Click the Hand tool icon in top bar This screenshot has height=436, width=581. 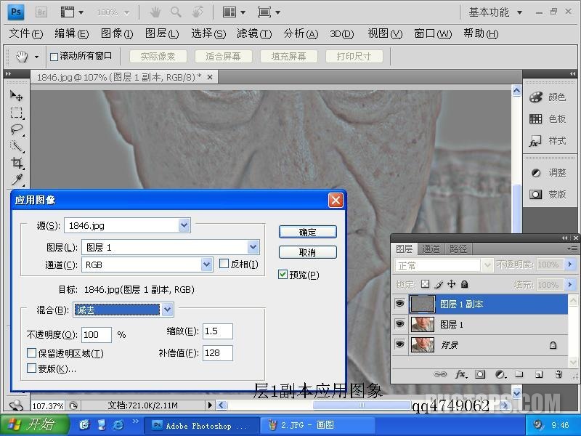click(x=155, y=12)
